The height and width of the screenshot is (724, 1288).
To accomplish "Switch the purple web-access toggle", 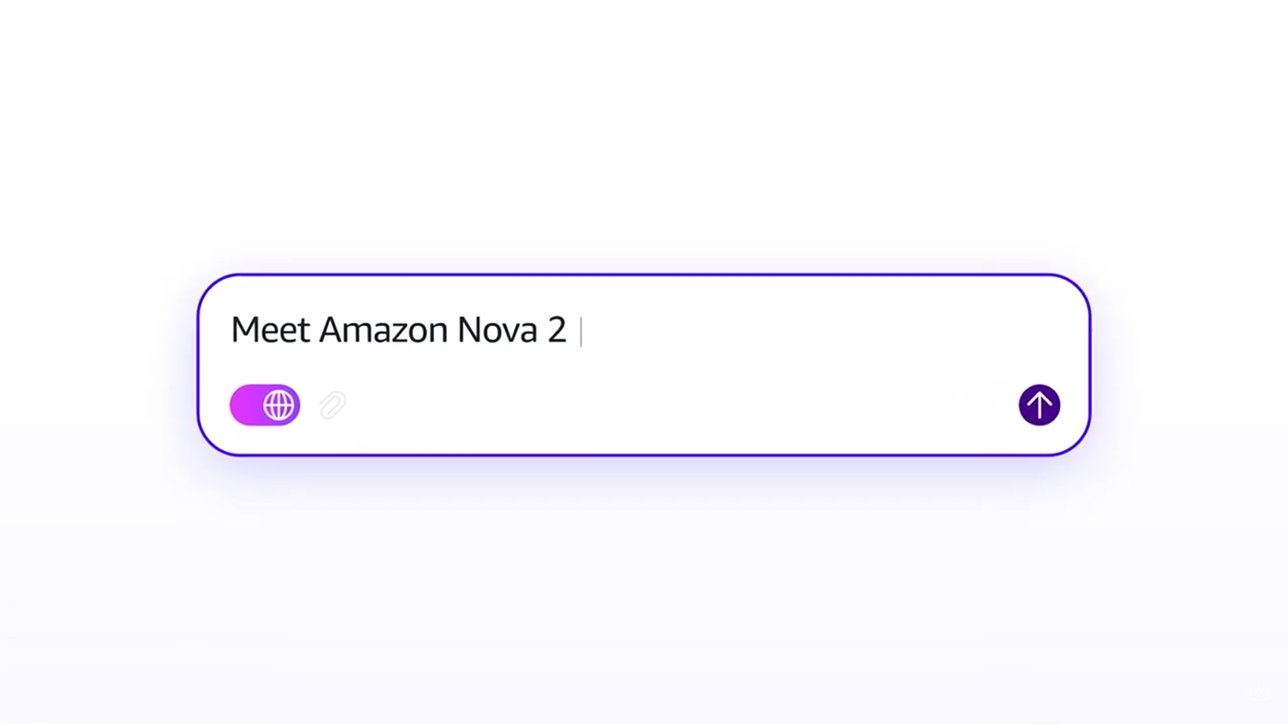I will click(264, 405).
